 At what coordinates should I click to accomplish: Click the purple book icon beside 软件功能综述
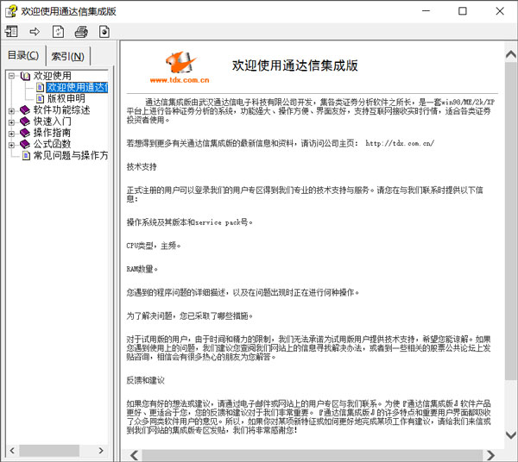[x=25, y=110]
